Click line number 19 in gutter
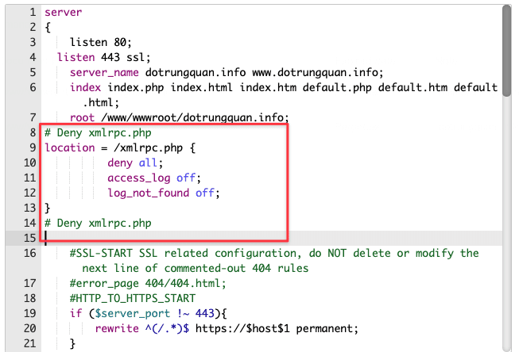 click(x=29, y=313)
